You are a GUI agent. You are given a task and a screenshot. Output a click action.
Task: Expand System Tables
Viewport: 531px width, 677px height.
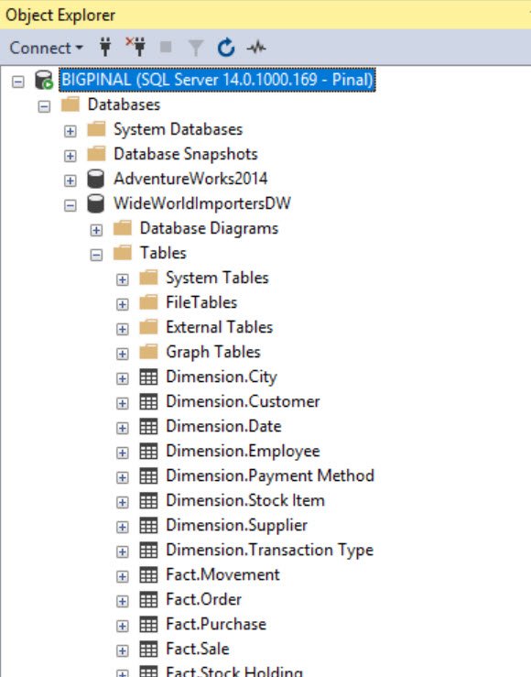click(x=123, y=279)
